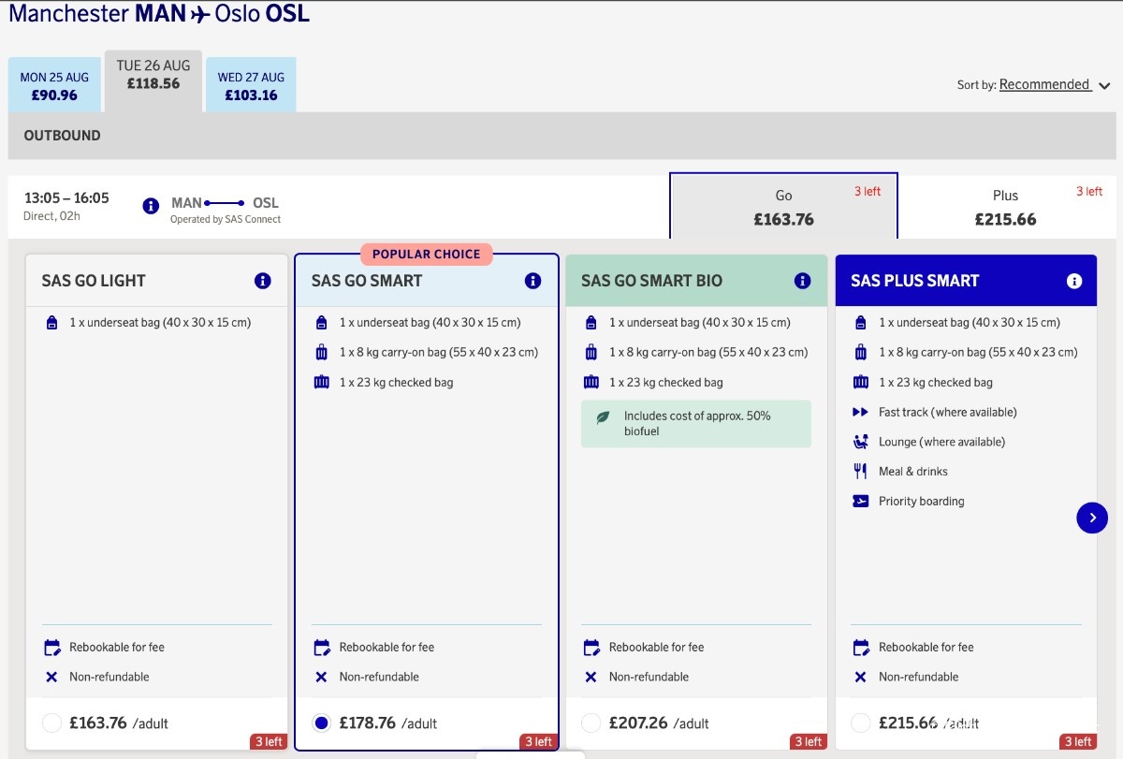The width and height of the screenshot is (1123, 759).
Task: Click the POPULAR CHOICE badge
Action: 427,254
